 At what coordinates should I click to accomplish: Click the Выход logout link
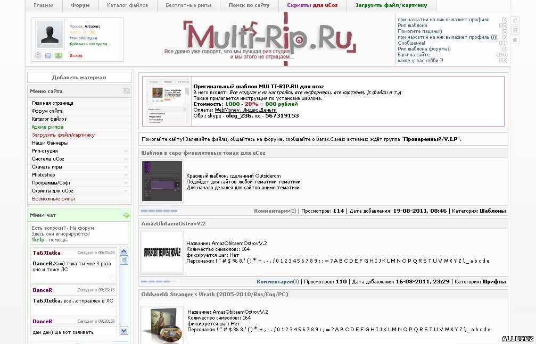[x=76, y=56]
